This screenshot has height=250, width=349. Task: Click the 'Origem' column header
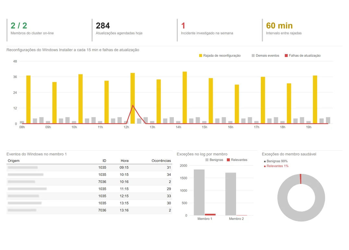click(x=14, y=161)
